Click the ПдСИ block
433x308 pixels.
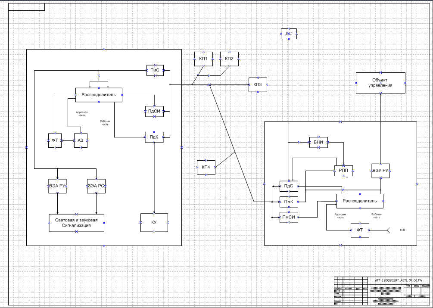tap(154, 112)
